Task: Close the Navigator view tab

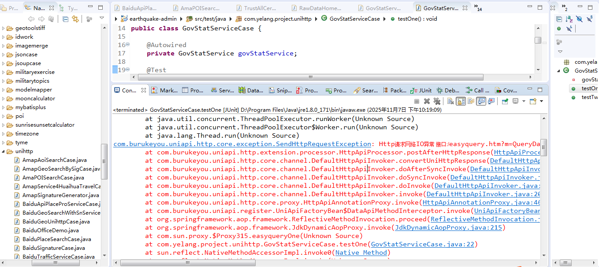Action: click(52, 8)
